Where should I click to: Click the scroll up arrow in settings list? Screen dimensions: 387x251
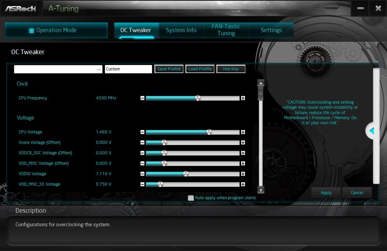[260, 83]
